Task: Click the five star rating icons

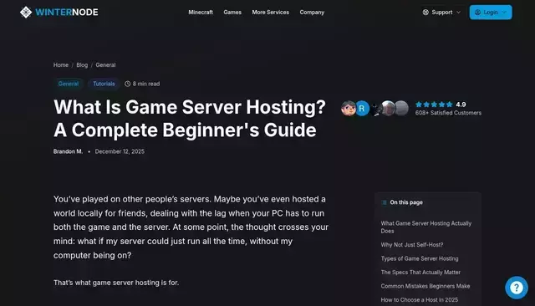Action: click(x=434, y=105)
